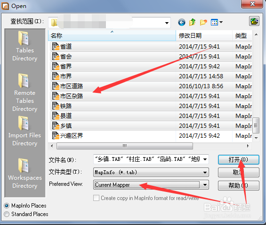Click the folder icon at top-right corner
This screenshot has height=225, width=266.
(x=254, y=21)
